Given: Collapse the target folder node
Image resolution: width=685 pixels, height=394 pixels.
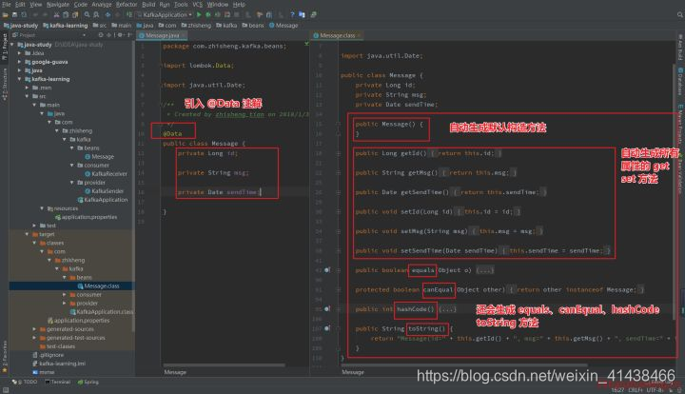Looking at the screenshot, I should pyautogui.click(x=27, y=234).
